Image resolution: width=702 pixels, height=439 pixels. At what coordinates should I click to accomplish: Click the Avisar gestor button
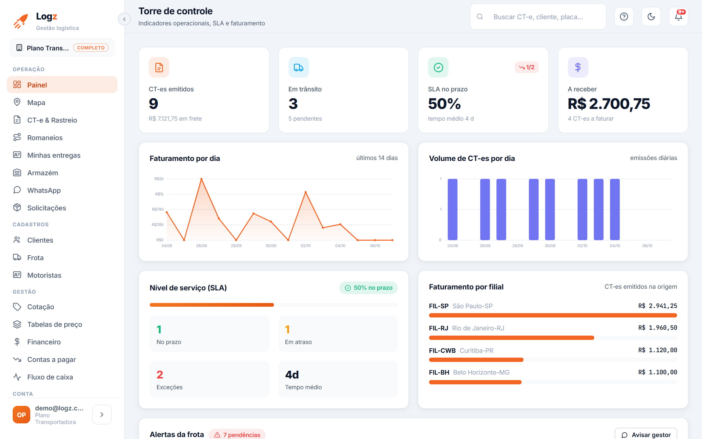coord(646,434)
